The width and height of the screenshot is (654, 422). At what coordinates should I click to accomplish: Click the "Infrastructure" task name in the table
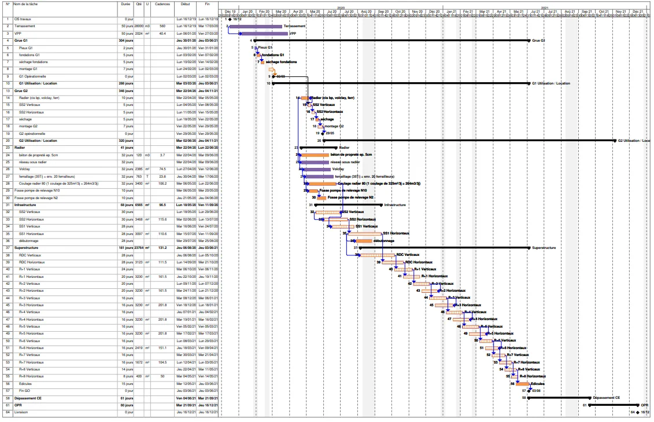click(x=25, y=205)
